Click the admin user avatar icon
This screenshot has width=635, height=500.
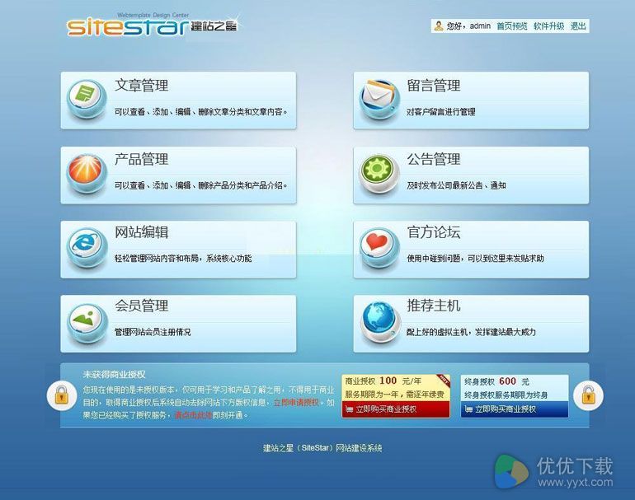(438, 26)
